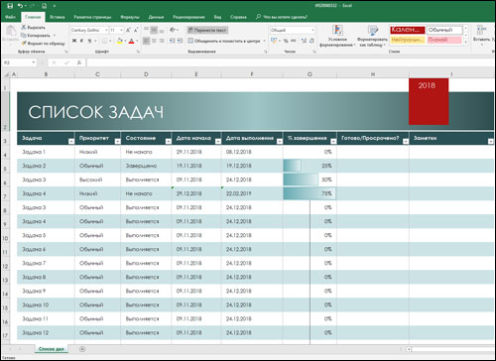Select the Список дел sheet tab
The image size is (496, 361).
coord(52,349)
